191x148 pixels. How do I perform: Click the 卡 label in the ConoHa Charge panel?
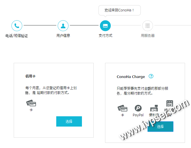tap(122, 115)
